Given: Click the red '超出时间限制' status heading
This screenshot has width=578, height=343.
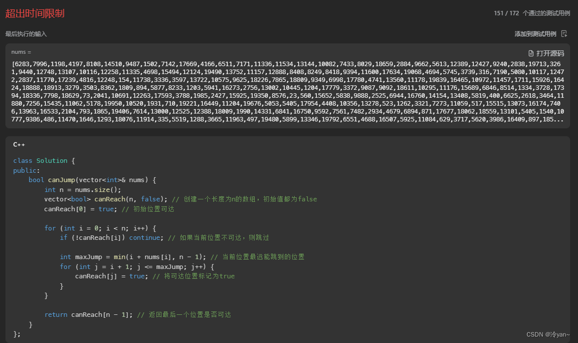Looking at the screenshot, I should coord(35,13).
